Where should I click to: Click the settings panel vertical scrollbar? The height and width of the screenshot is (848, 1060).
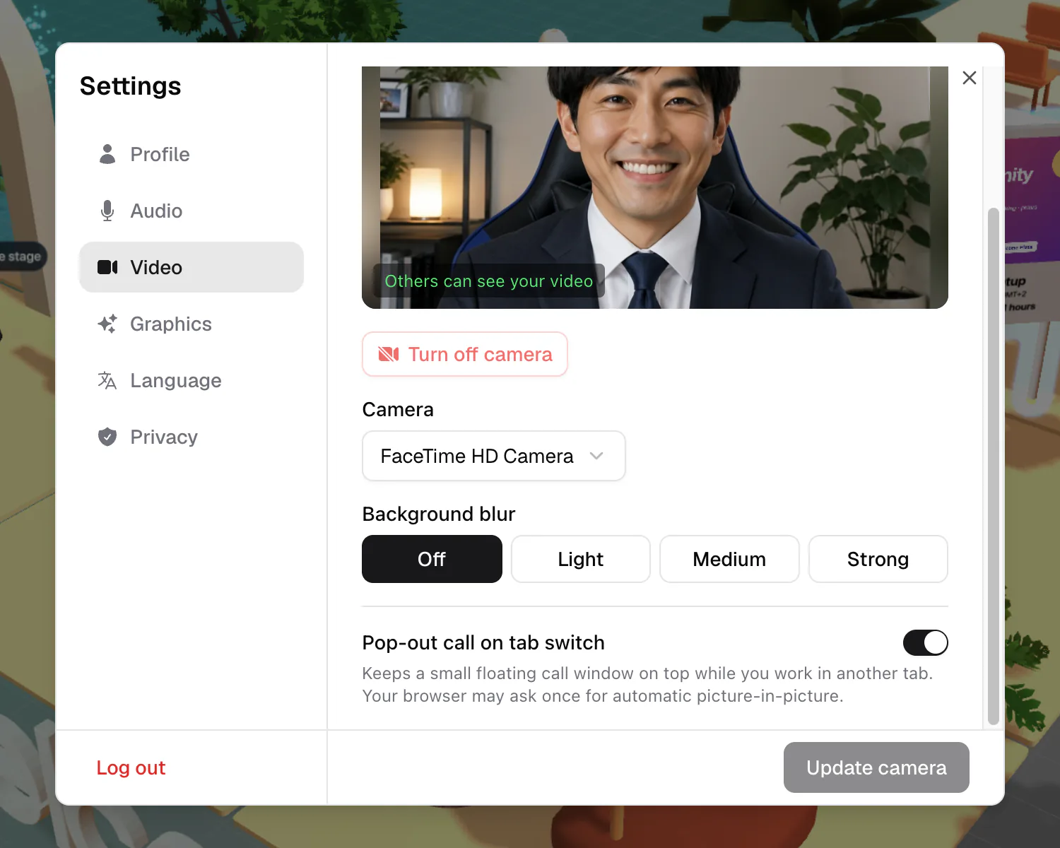993,466
